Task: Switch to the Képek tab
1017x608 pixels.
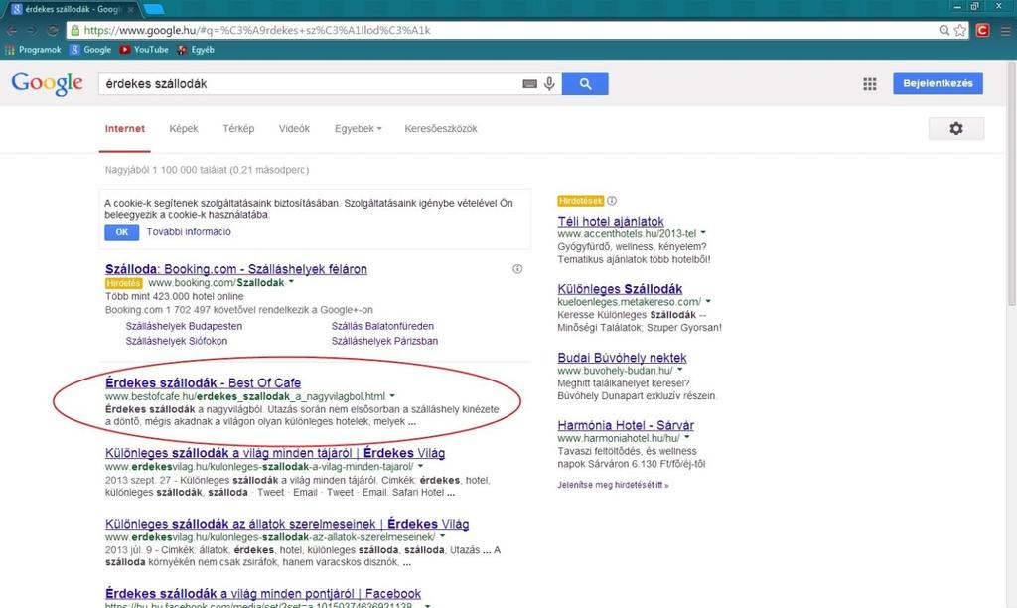Action: [184, 128]
